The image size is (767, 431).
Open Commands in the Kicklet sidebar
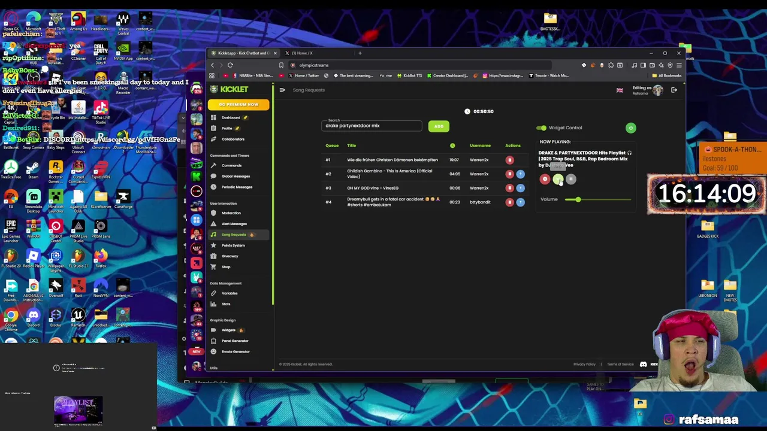click(231, 165)
